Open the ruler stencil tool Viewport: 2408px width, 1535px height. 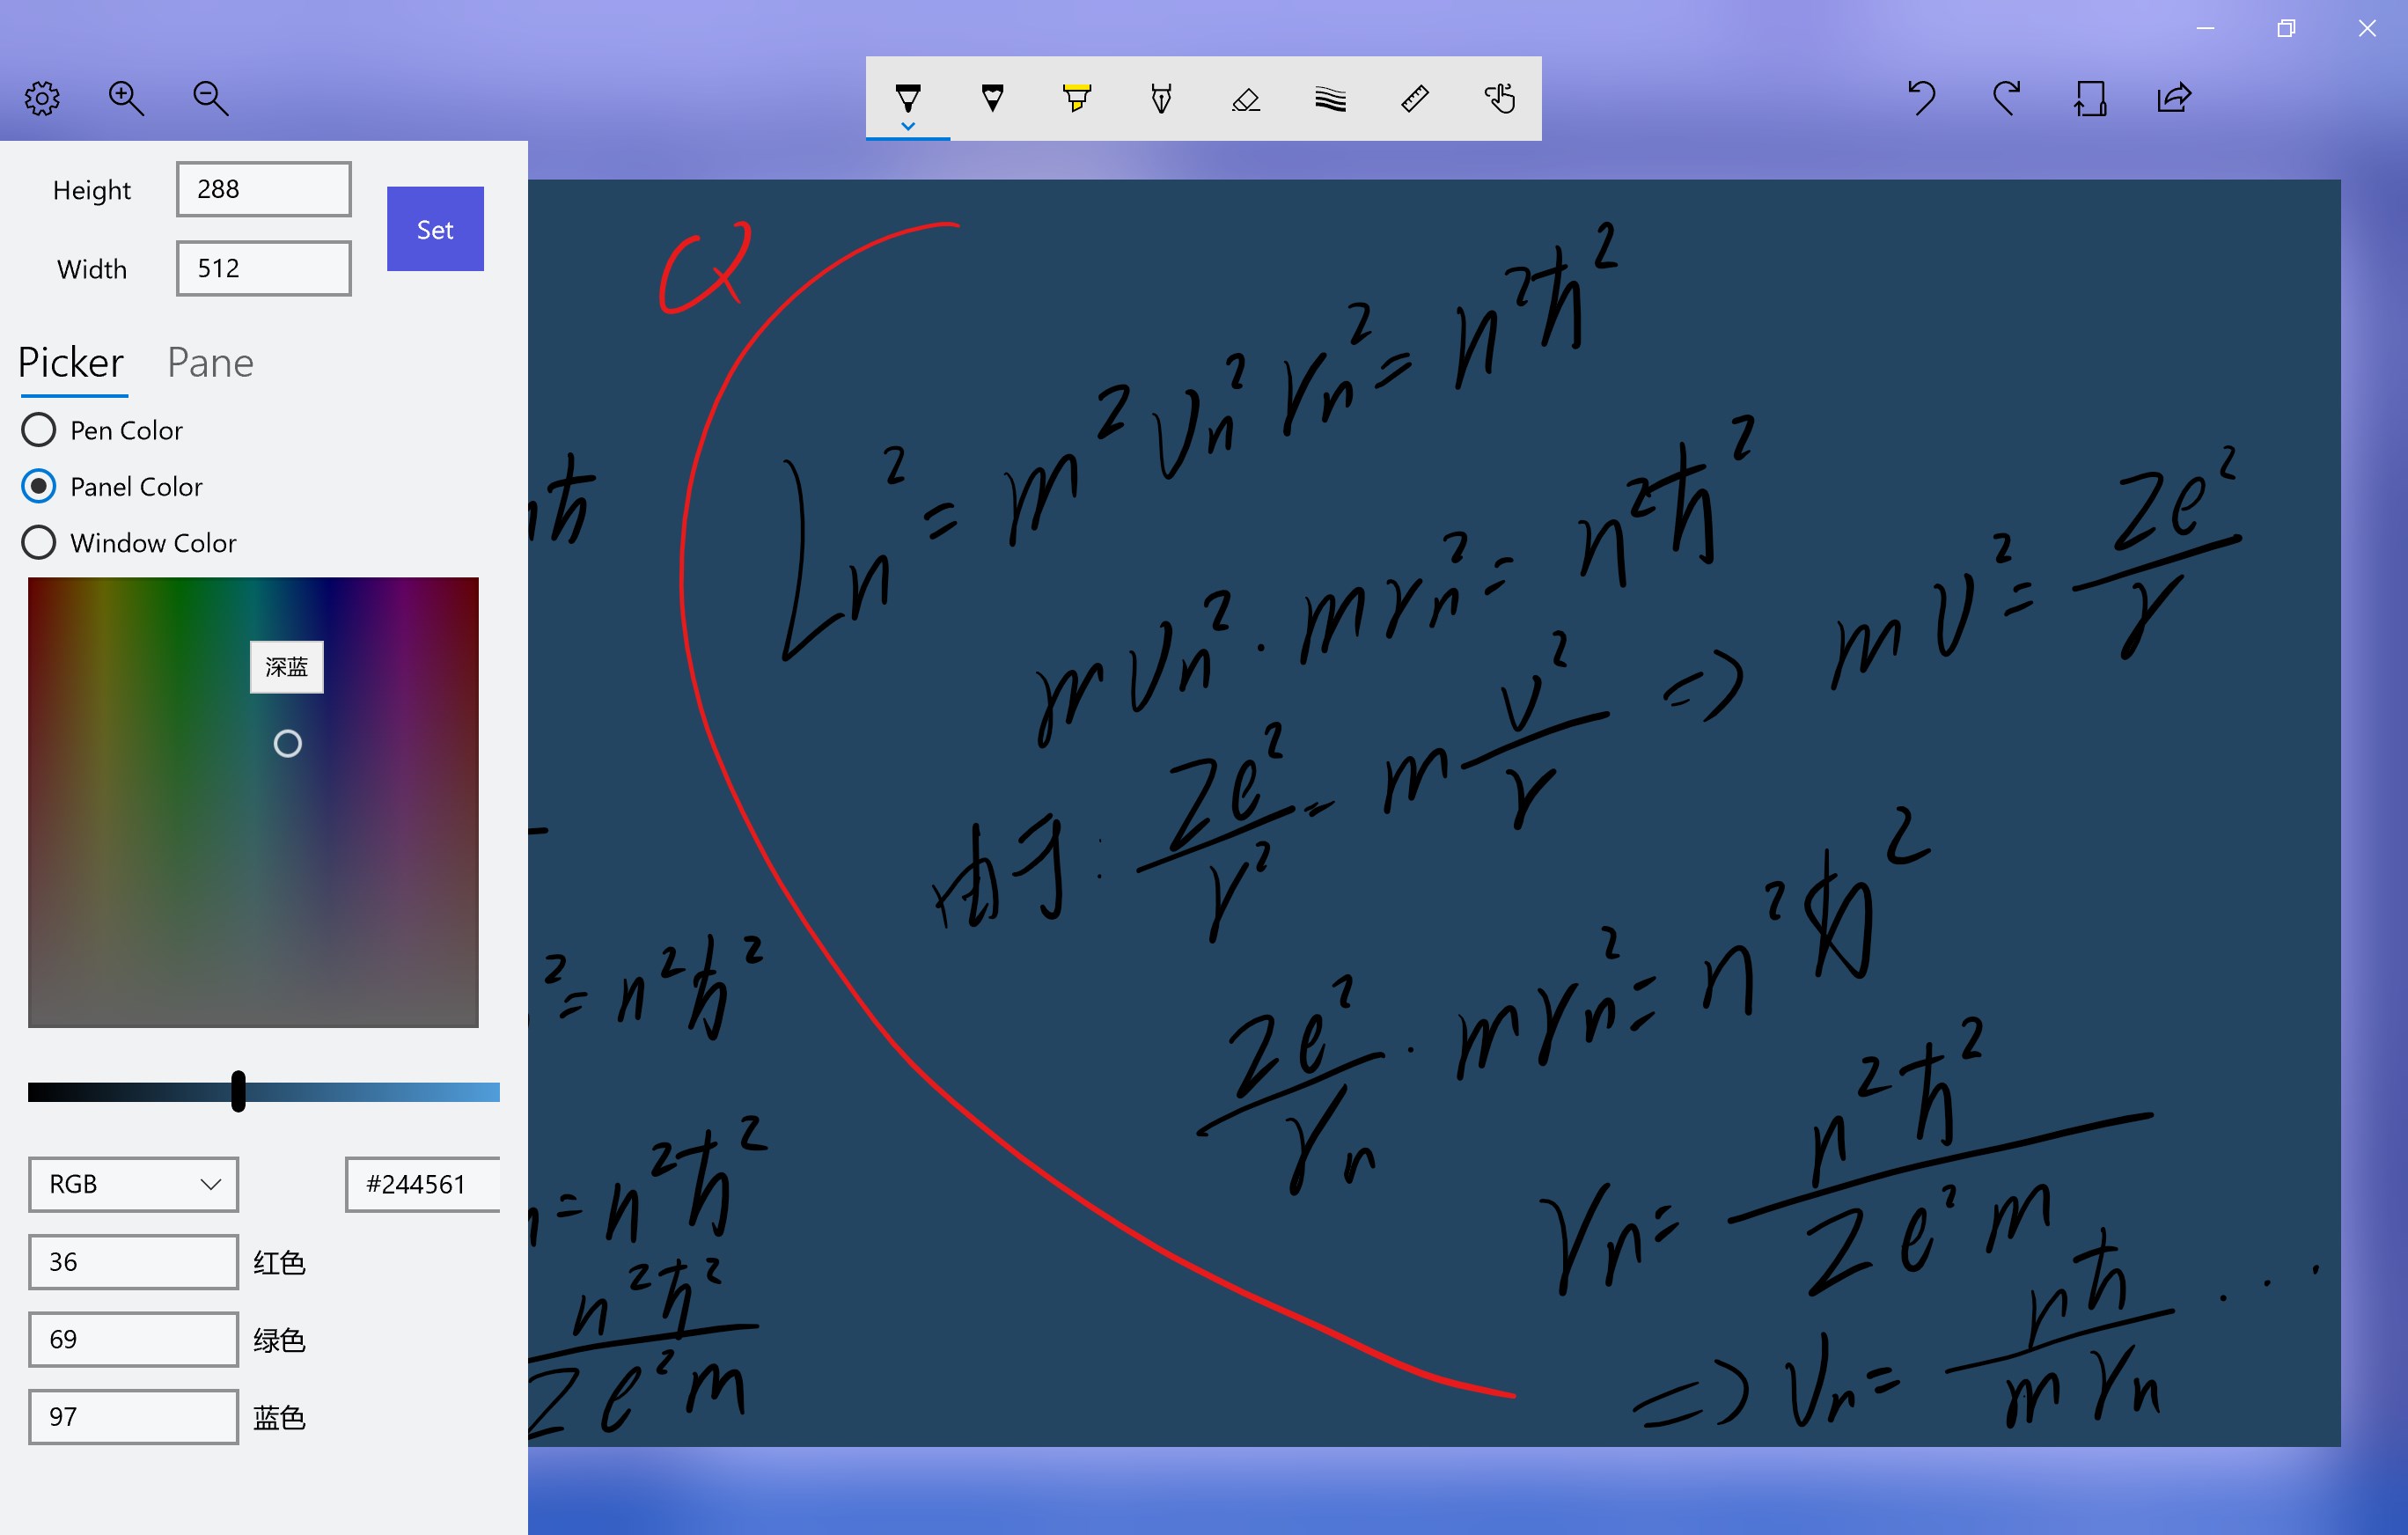1414,98
